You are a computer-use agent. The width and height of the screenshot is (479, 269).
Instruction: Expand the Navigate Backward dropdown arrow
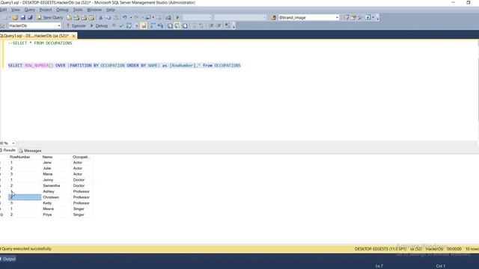(153, 17)
